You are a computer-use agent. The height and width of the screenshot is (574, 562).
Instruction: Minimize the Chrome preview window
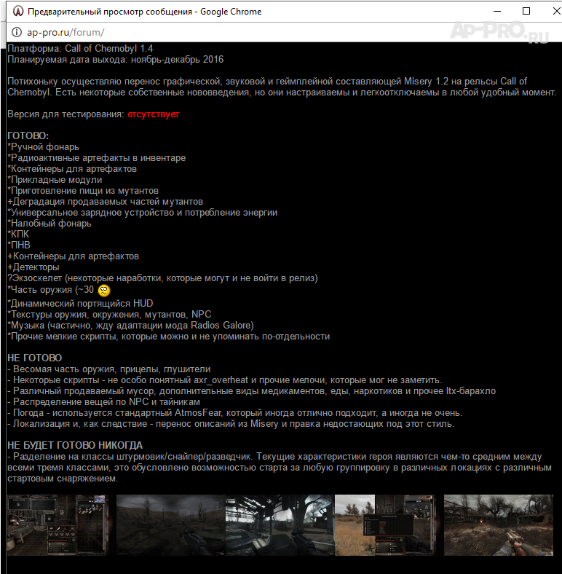pos(497,12)
